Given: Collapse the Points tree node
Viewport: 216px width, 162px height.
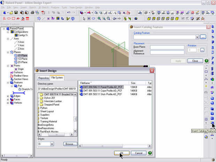Looking at the screenshot, I should pos(8,66).
